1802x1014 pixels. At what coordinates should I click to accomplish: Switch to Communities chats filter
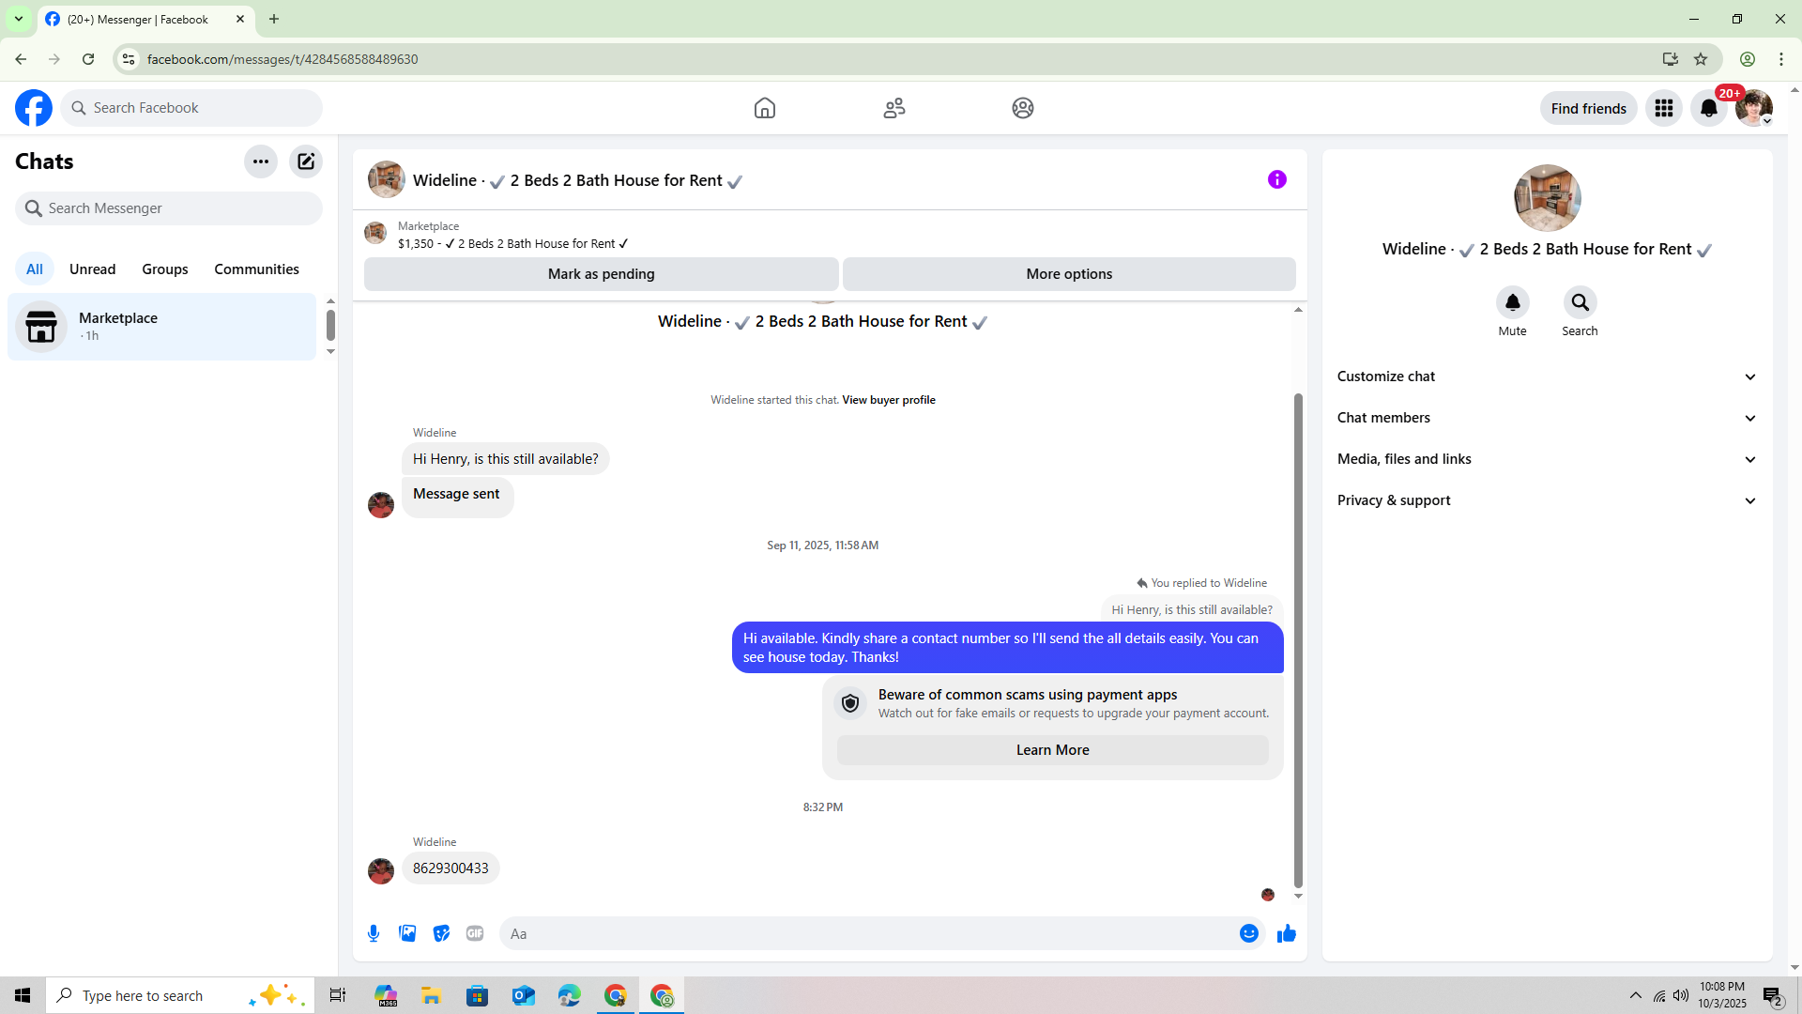pyautogui.click(x=257, y=269)
